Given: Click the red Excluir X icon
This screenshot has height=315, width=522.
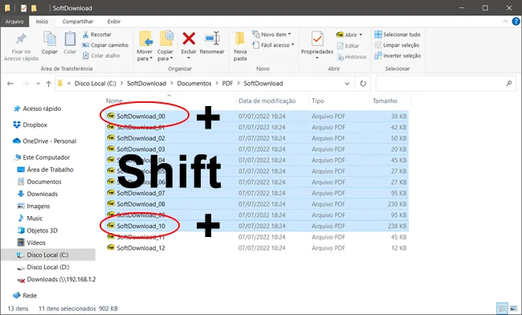Looking at the screenshot, I should tap(189, 39).
